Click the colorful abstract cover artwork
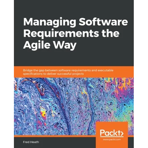 click(x=74, y=107)
